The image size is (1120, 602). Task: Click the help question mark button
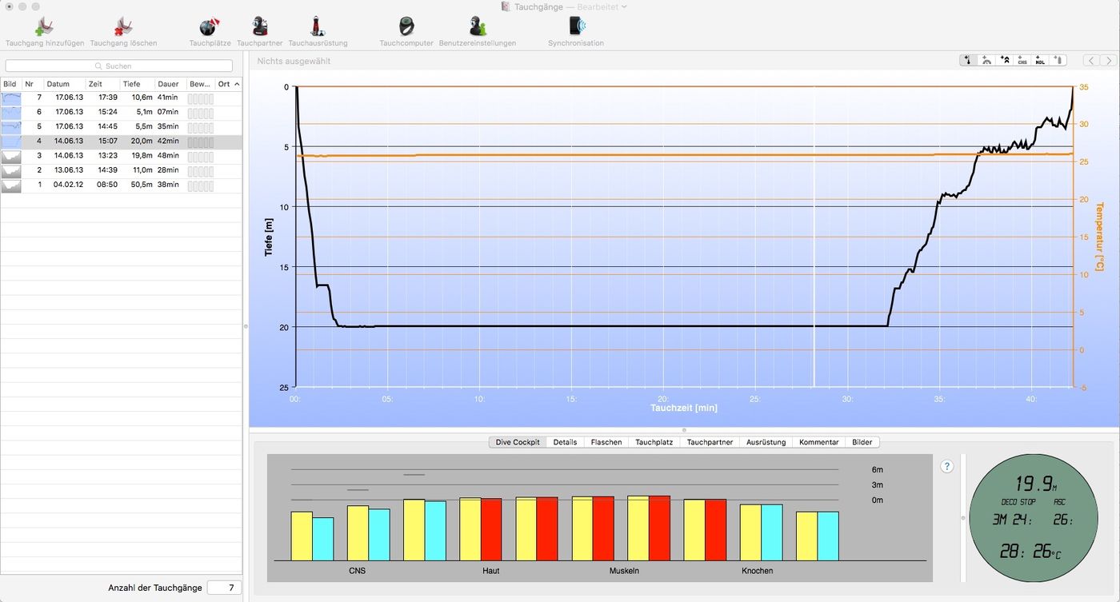click(947, 467)
